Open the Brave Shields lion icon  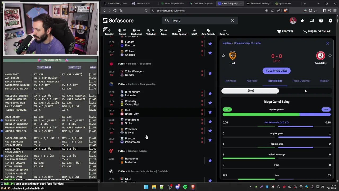point(285,11)
